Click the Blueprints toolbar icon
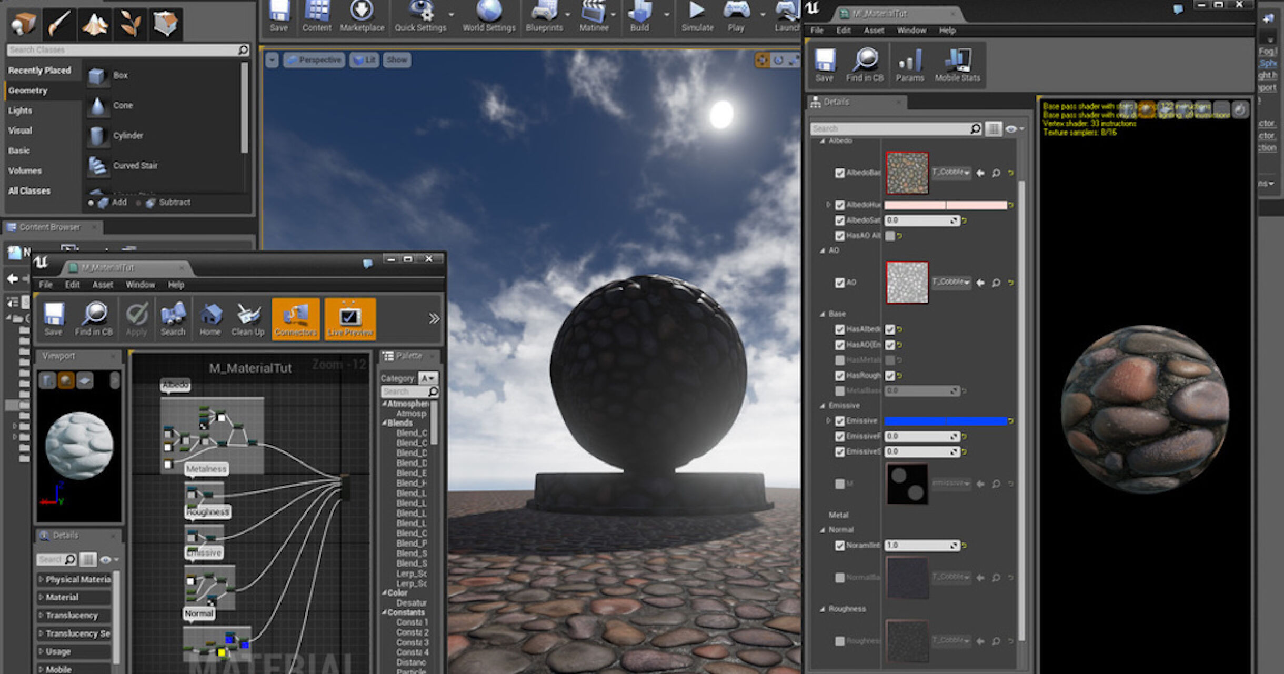The height and width of the screenshot is (674, 1284). 544,16
